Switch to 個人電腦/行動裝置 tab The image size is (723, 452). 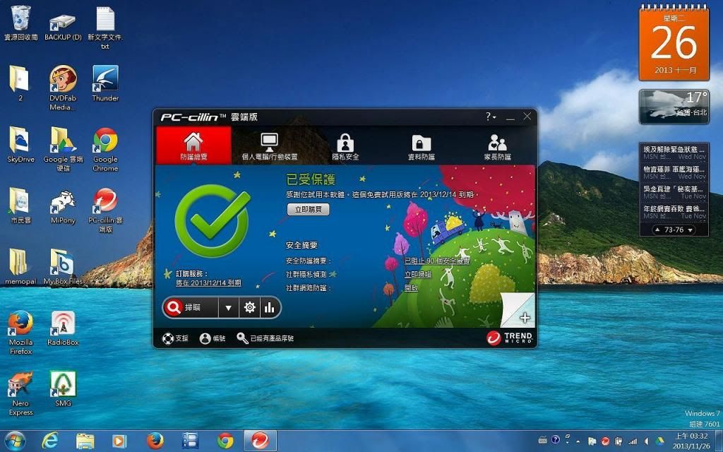click(270, 145)
